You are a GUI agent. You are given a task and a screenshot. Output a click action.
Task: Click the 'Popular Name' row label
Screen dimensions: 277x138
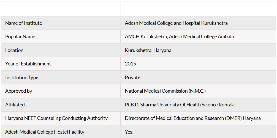coord(20,37)
